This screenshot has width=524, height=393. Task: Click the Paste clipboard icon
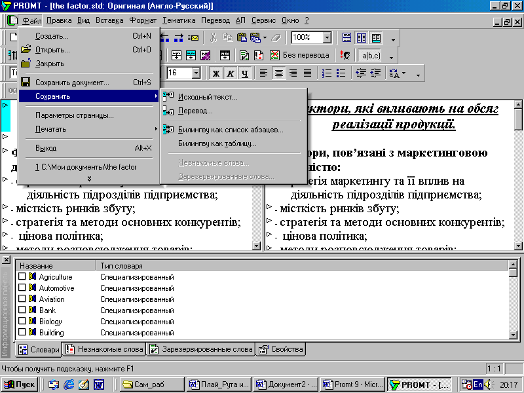coord(242,37)
